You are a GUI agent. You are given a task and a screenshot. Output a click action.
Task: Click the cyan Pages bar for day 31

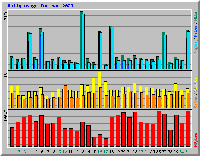189,50
